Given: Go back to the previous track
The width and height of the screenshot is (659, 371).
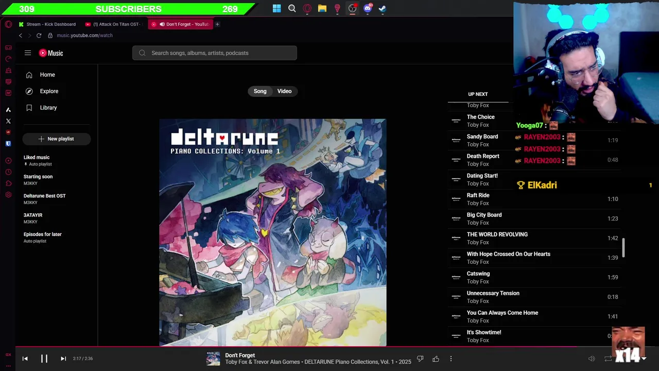Looking at the screenshot, I should [25, 359].
